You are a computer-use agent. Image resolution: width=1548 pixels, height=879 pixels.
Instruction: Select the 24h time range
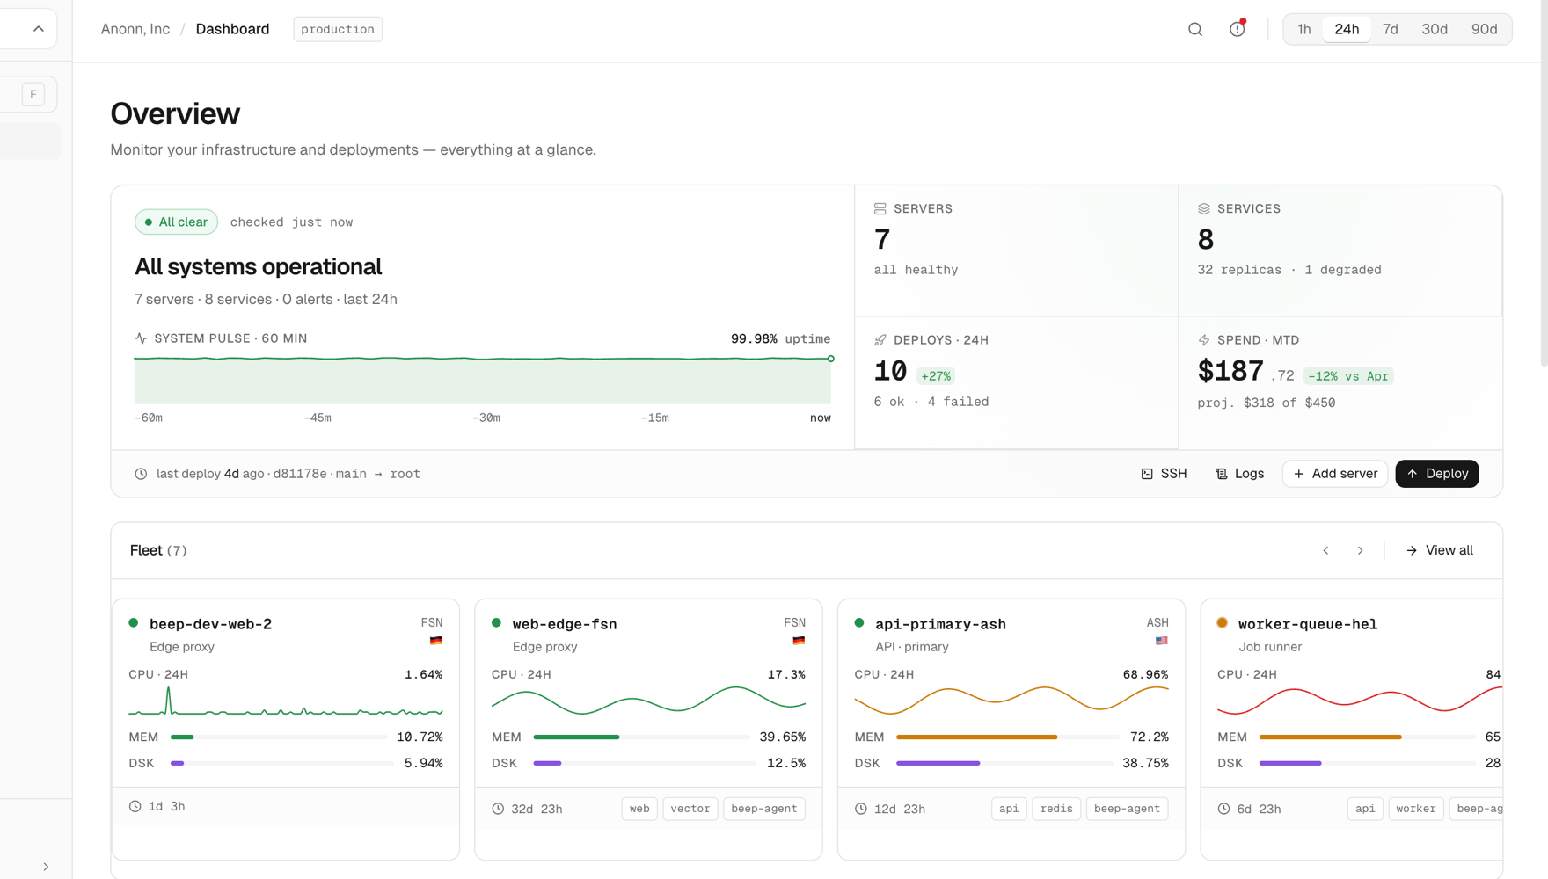[x=1347, y=29]
